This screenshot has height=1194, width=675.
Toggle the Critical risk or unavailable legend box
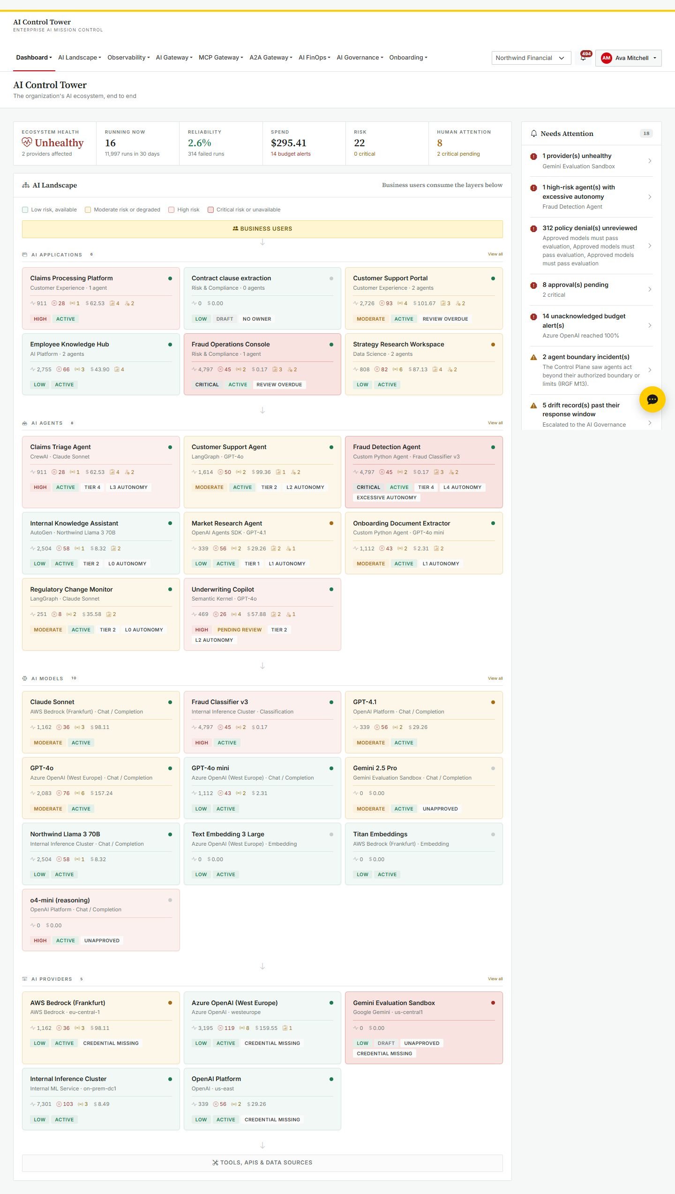tap(210, 210)
